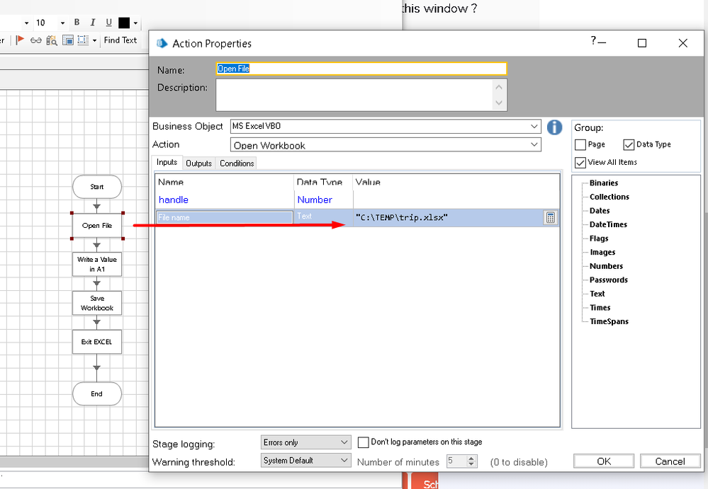Switch to the Conditions tab

(237, 163)
